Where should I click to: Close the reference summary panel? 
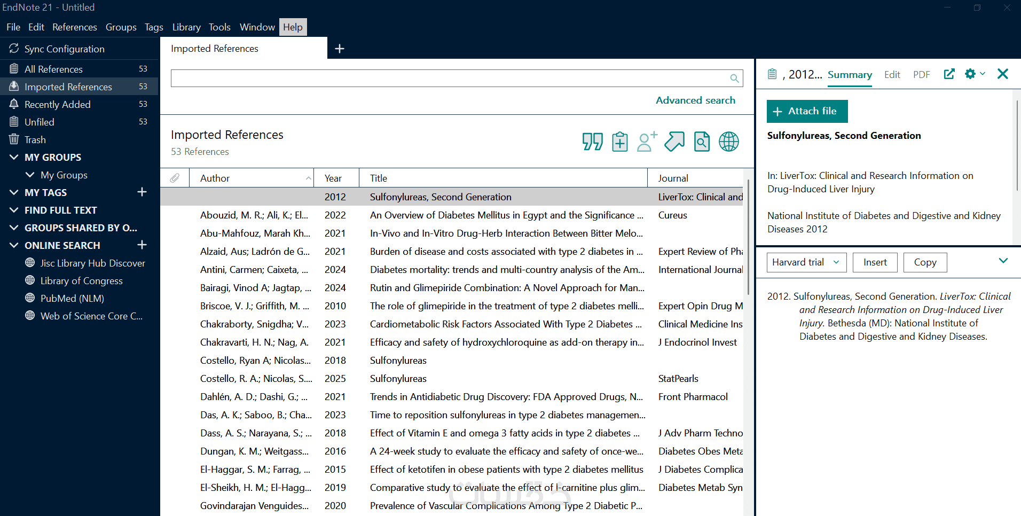(x=1003, y=74)
